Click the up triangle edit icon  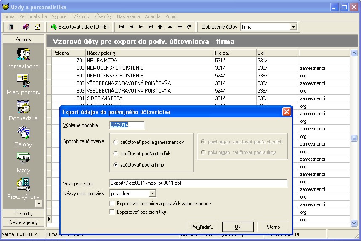pyautogui.click(x=170, y=26)
